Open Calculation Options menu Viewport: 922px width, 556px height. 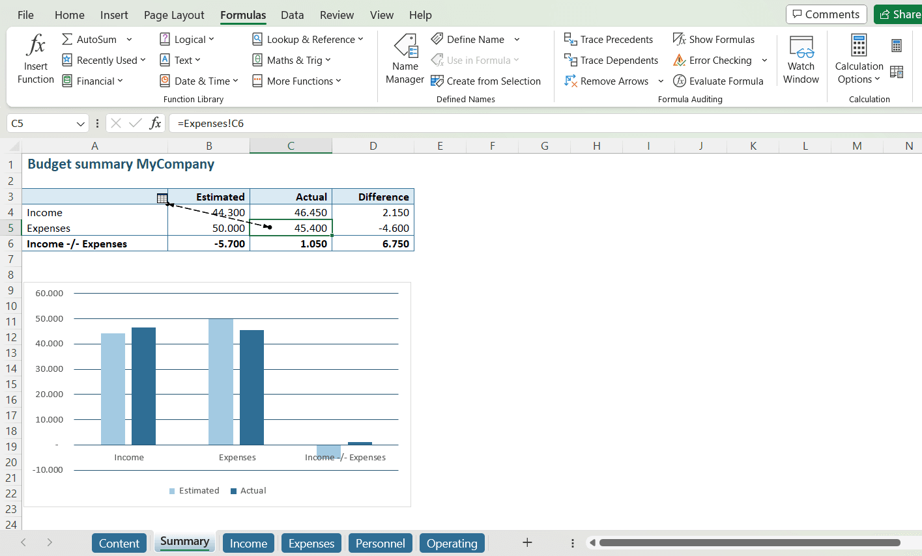coord(859,73)
